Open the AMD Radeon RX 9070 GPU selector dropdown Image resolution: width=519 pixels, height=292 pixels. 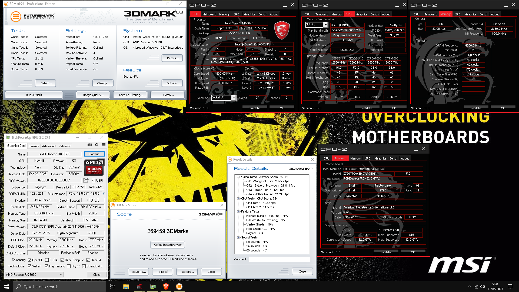34,275
